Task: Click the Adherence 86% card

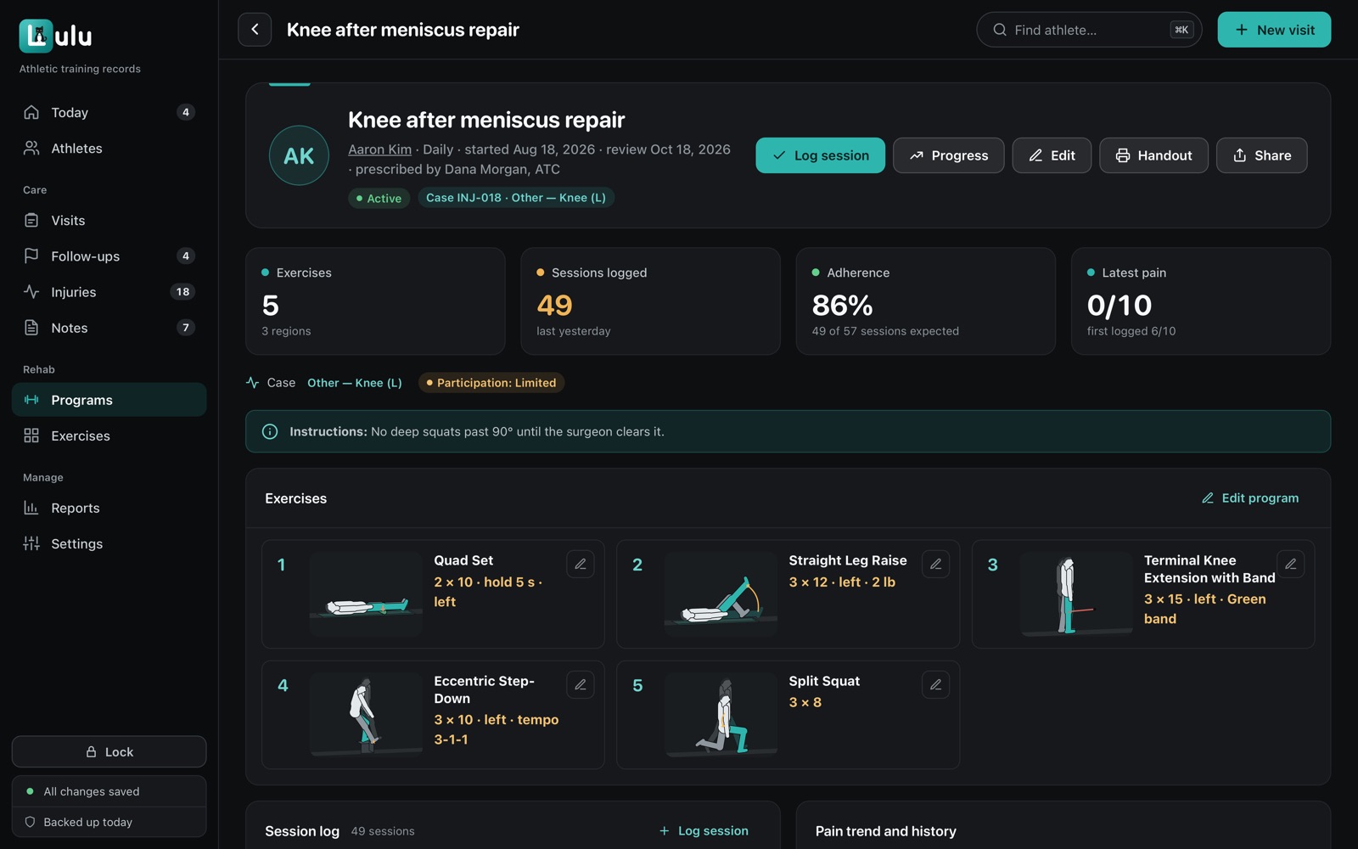Action: (926, 301)
